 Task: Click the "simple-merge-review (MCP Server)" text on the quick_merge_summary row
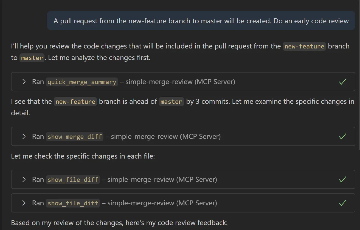click(x=180, y=82)
